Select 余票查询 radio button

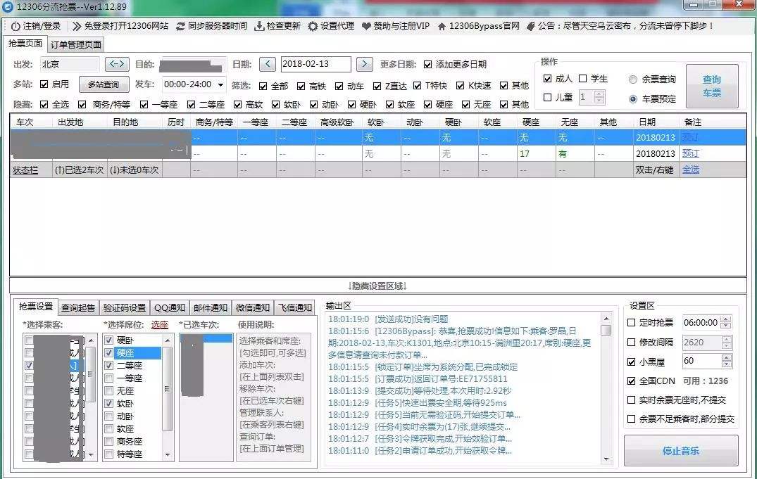click(x=633, y=79)
